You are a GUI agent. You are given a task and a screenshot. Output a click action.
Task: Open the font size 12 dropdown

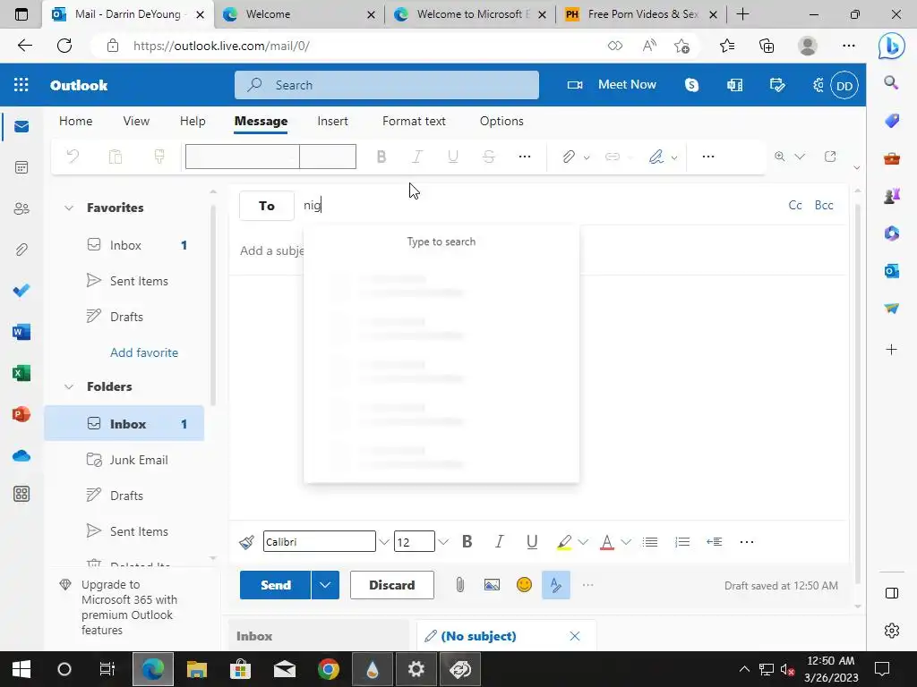[443, 542]
